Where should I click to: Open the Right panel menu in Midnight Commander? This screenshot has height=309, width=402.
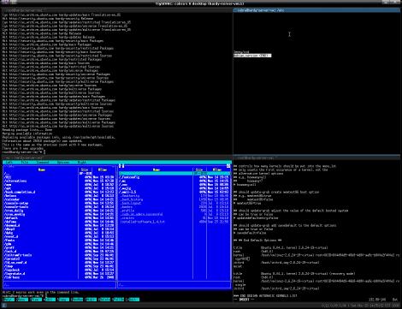[82, 162]
